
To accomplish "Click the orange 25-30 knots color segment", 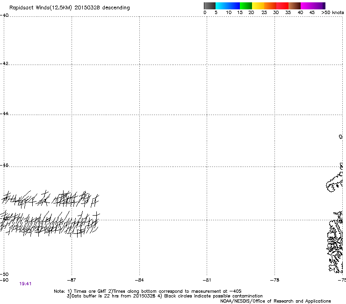I will click(270, 6).
